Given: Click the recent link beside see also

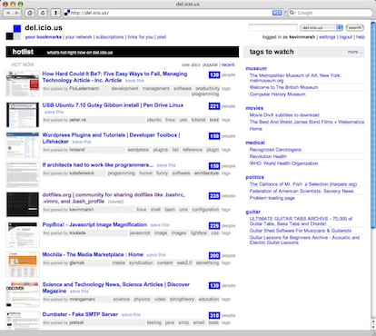Looking at the screenshot, I should (x=228, y=64).
